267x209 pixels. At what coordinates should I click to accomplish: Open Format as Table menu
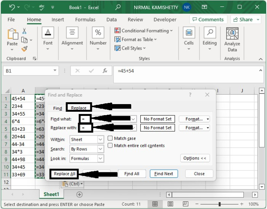click(135, 40)
